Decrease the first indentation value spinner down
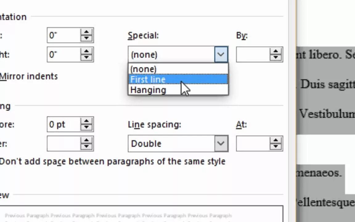Image resolution: width=355 pixels, height=222 pixels. click(87, 38)
